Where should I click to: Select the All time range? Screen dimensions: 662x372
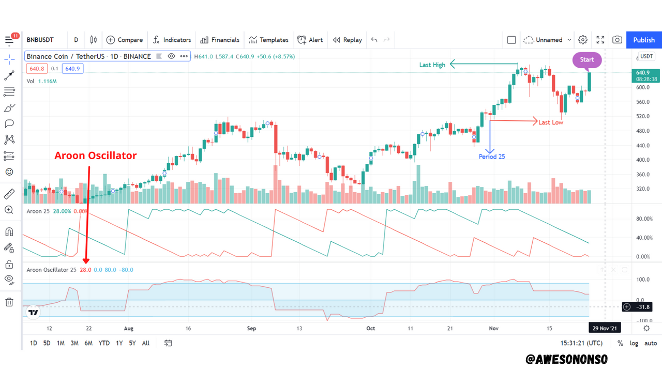(146, 343)
